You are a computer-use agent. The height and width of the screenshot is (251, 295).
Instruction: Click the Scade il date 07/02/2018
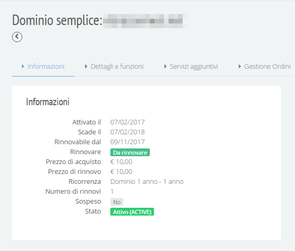(x=127, y=132)
